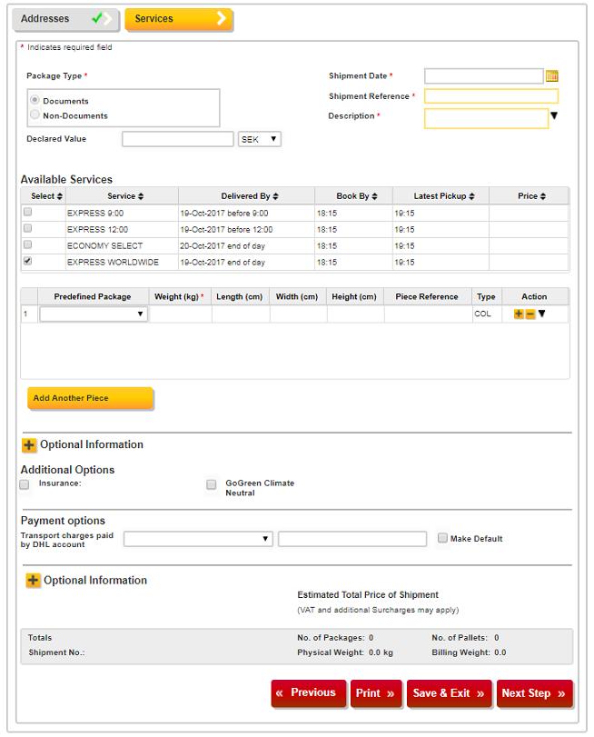Open the Predefined Package dropdown
The width and height of the screenshot is (594, 737).
tap(94, 314)
